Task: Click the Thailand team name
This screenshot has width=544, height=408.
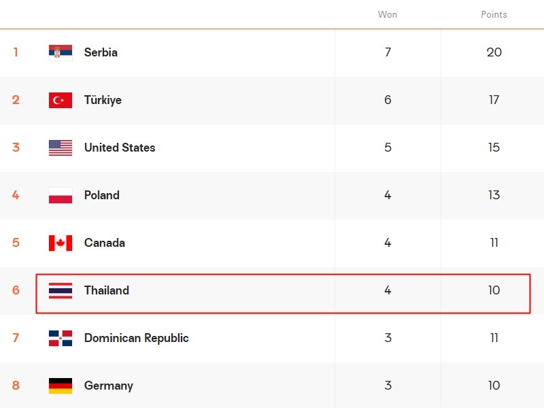Action: [106, 290]
